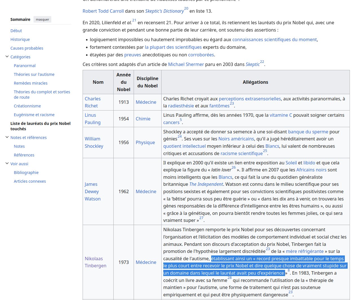Open the Michael Shermer article link
Image resolution: width=353 pixels, height=300 pixels.
[x=186, y=64]
